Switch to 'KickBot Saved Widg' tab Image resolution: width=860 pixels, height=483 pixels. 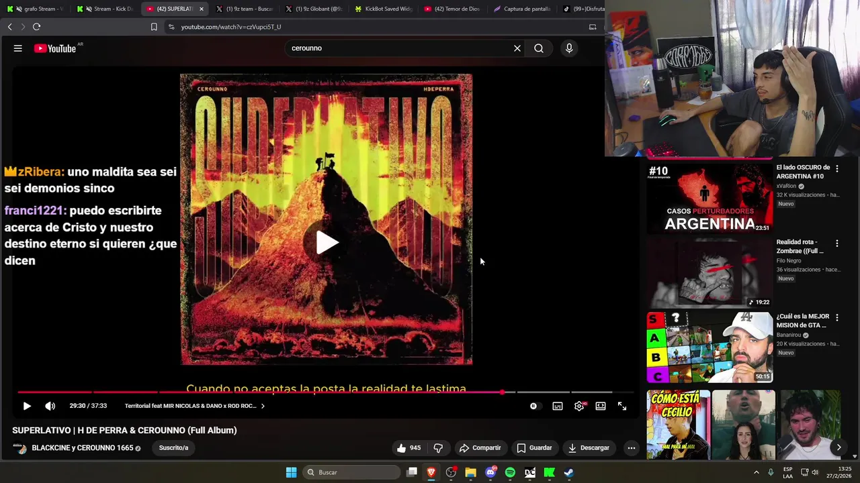click(x=384, y=9)
